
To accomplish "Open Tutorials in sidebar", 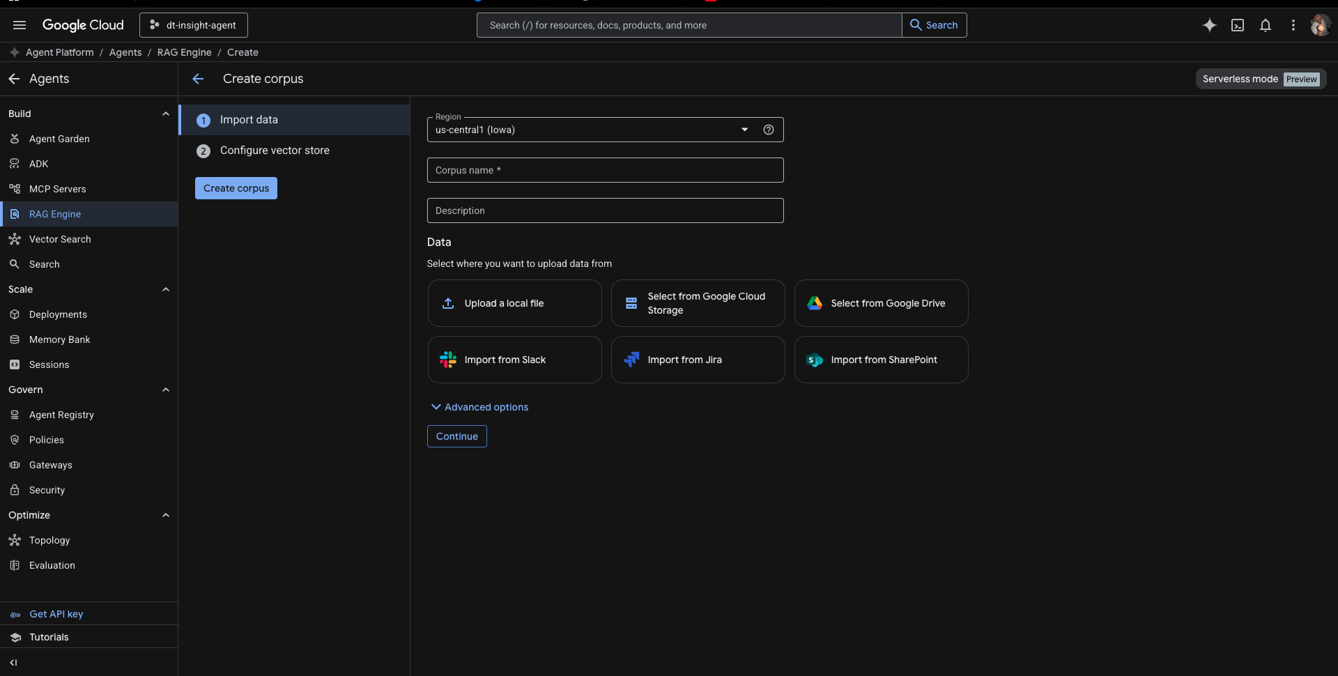I will pos(89,637).
